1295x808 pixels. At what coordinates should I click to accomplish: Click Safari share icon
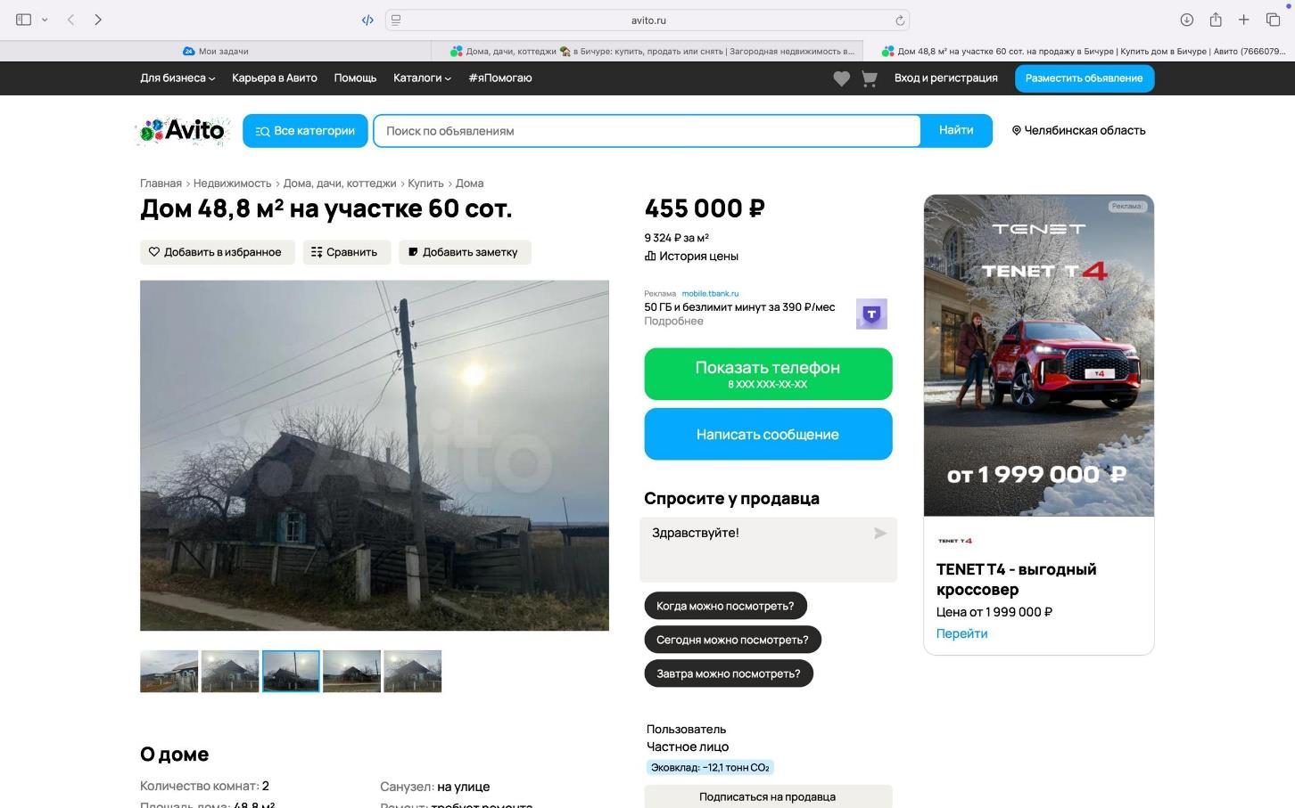(1215, 20)
